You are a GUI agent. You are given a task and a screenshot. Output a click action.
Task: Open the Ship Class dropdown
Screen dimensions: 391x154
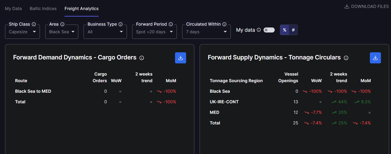point(22,32)
